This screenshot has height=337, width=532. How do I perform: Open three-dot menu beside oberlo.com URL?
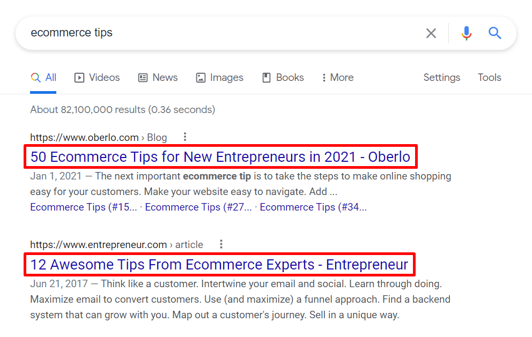pyautogui.click(x=185, y=137)
